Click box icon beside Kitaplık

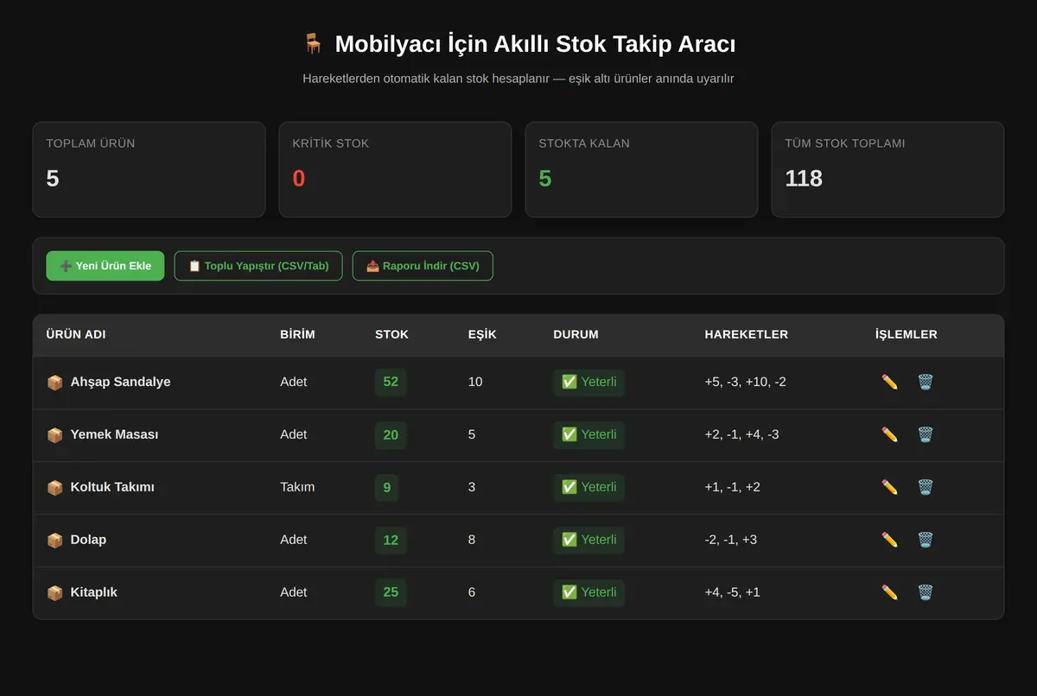pos(54,593)
